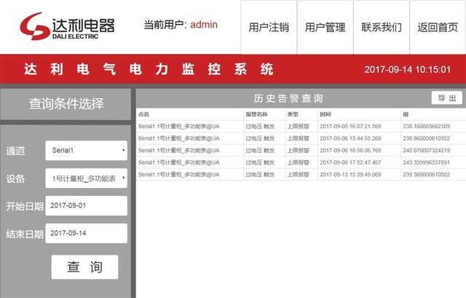Screen dimensions: 466x298
Task: Select the alarm row dated 2017-09-13
Action: 299,175
